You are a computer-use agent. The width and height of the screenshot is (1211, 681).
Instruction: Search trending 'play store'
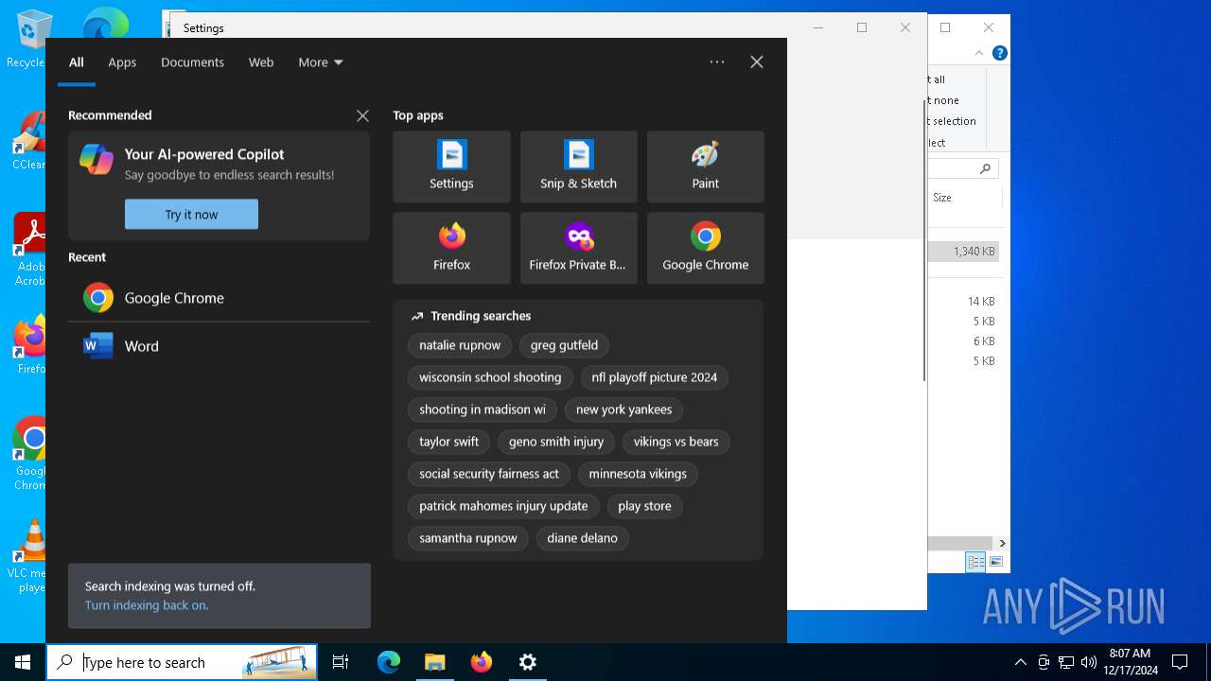(644, 506)
